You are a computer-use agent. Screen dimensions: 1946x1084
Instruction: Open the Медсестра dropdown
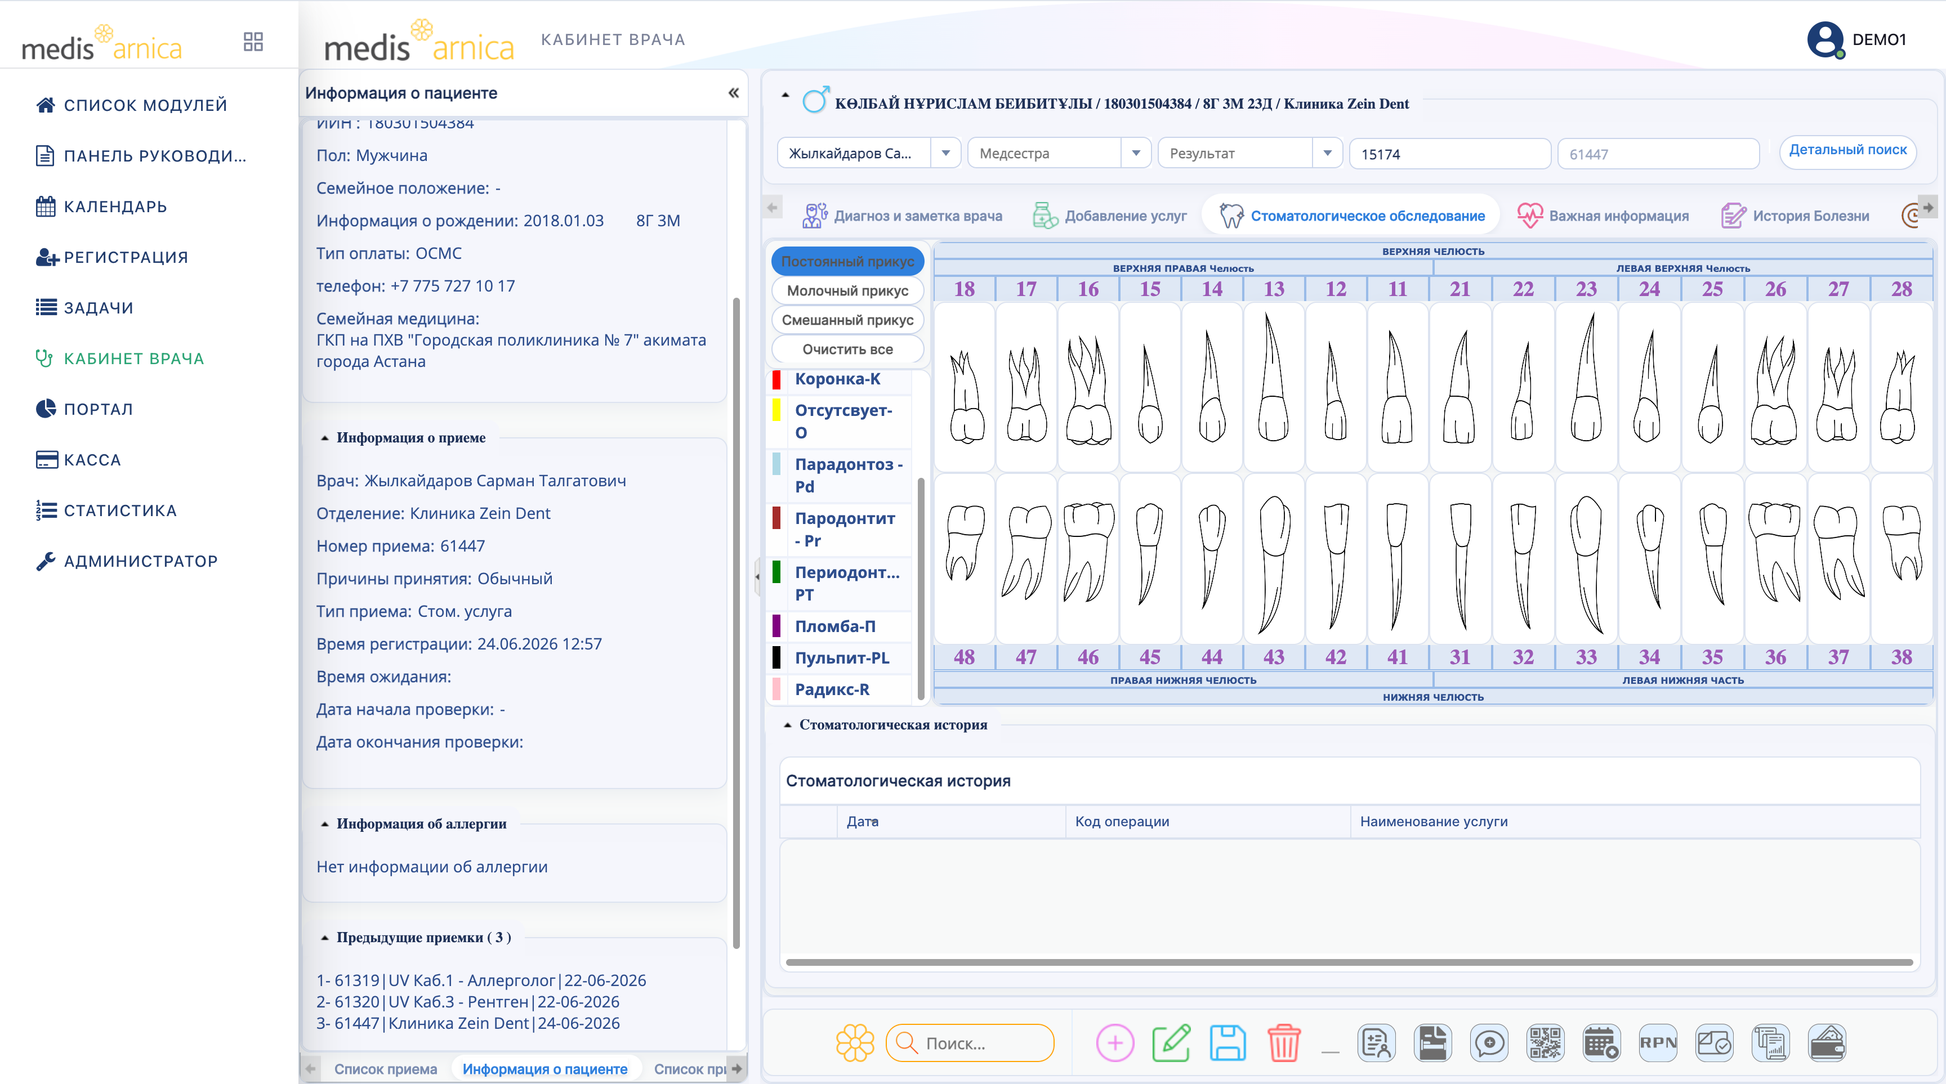[1059, 153]
